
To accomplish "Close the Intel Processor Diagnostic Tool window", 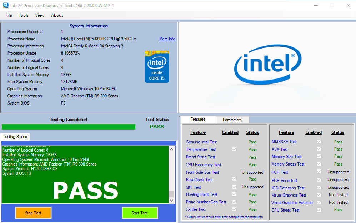I will pyautogui.click(x=348, y=5).
